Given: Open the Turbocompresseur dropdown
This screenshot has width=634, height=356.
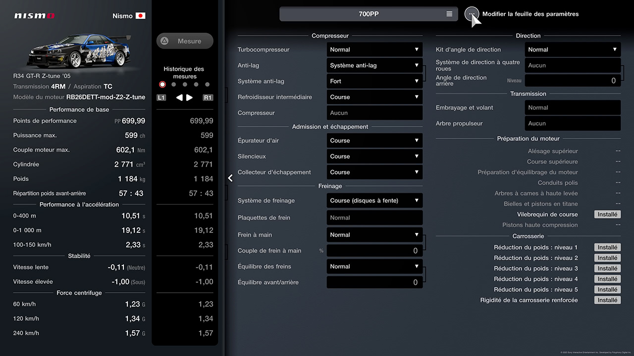Looking at the screenshot, I should click(374, 49).
